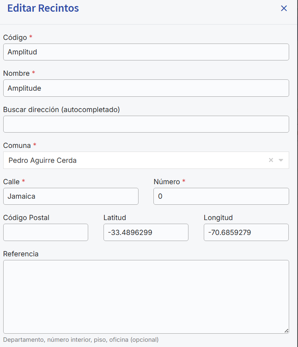The height and width of the screenshot is (347, 298).
Task: Close the Editar Recintos panel
Action: coord(284,8)
